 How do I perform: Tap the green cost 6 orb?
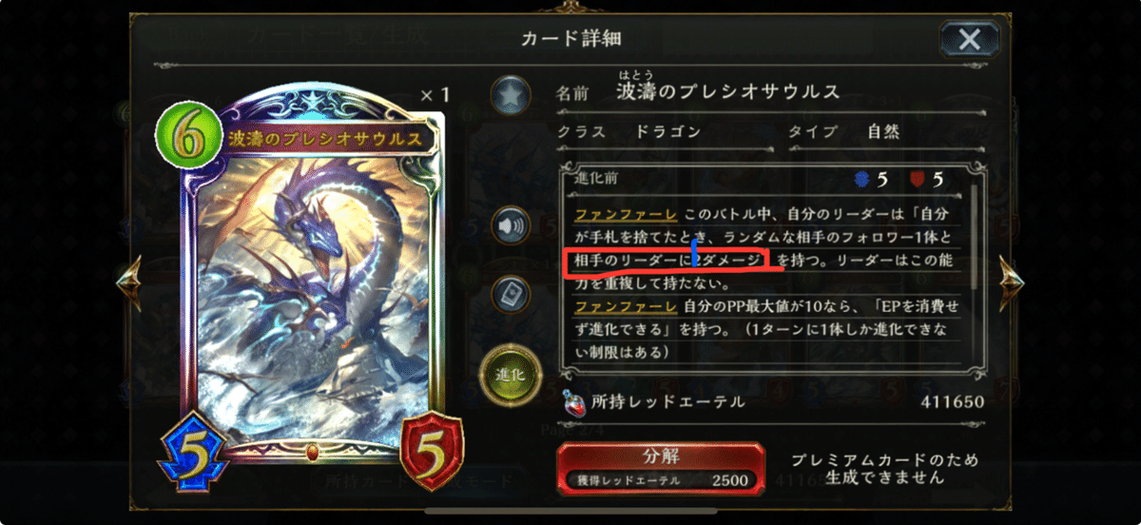(x=187, y=136)
